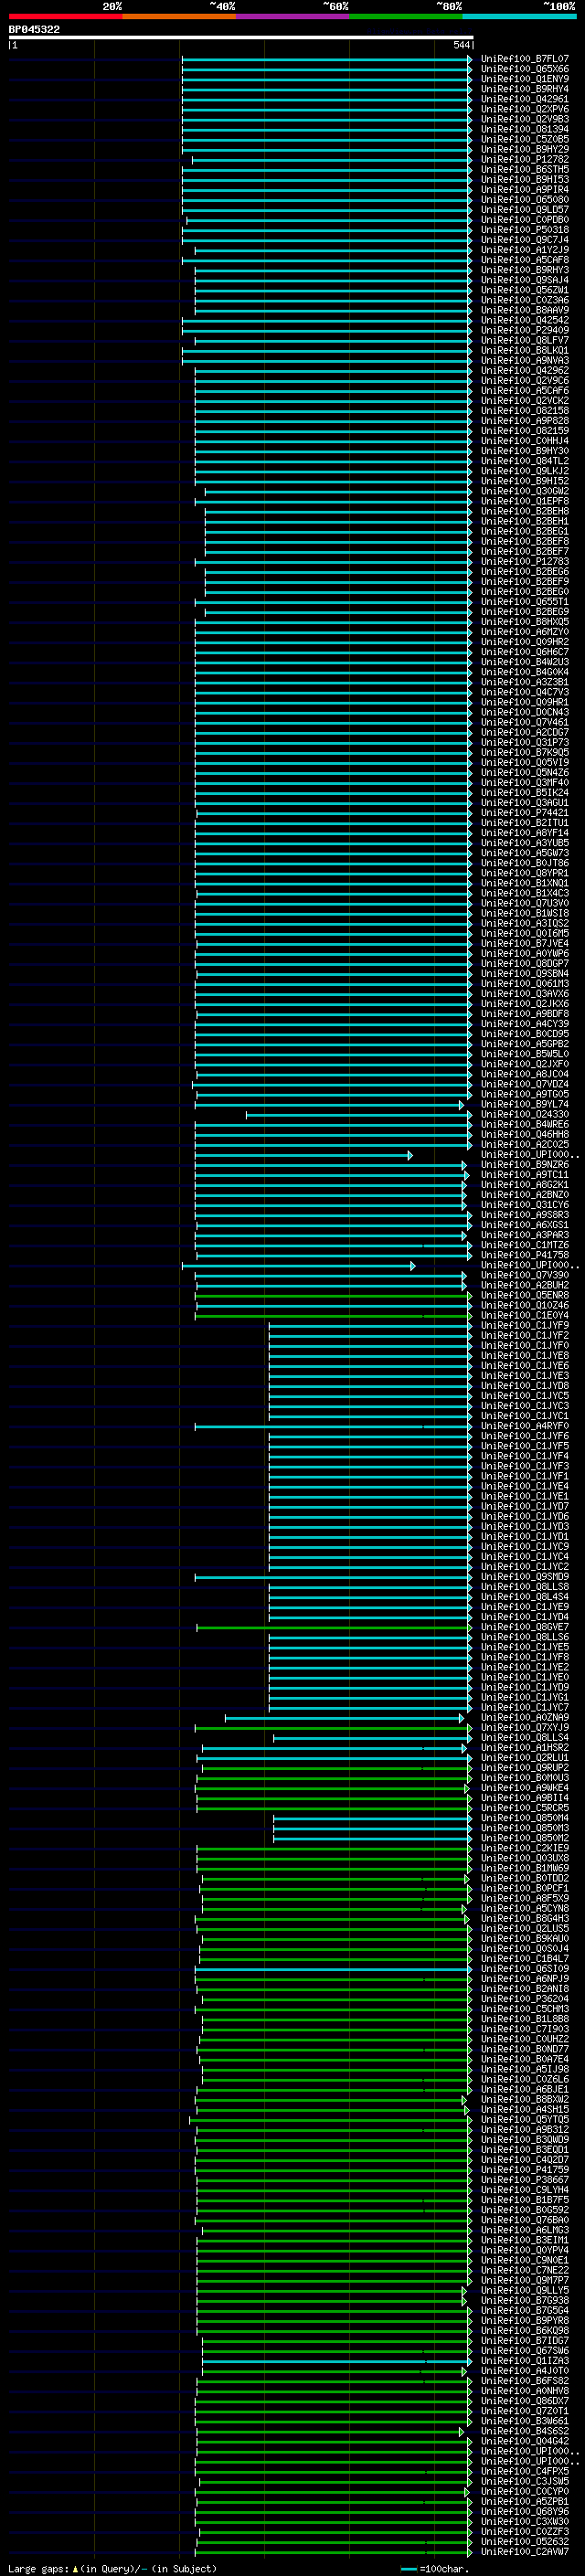
Task: Select the UniRef100_Q1IZA3 label
Action: [x=525, y=2360]
